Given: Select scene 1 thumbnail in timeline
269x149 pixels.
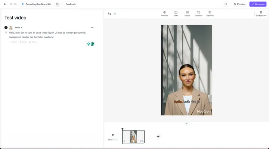Looking at the screenshot, I should tap(133, 137).
